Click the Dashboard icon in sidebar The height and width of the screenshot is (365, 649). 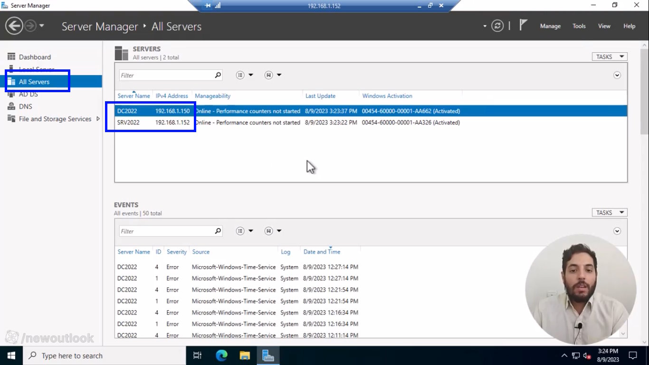coord(11,57)
